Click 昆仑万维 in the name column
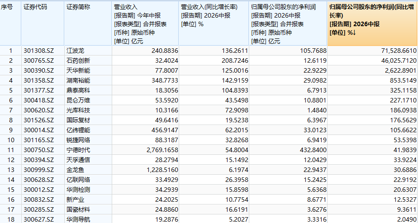Screen dimensions: 418x223 pyautogui.click(x=78, y=100)
